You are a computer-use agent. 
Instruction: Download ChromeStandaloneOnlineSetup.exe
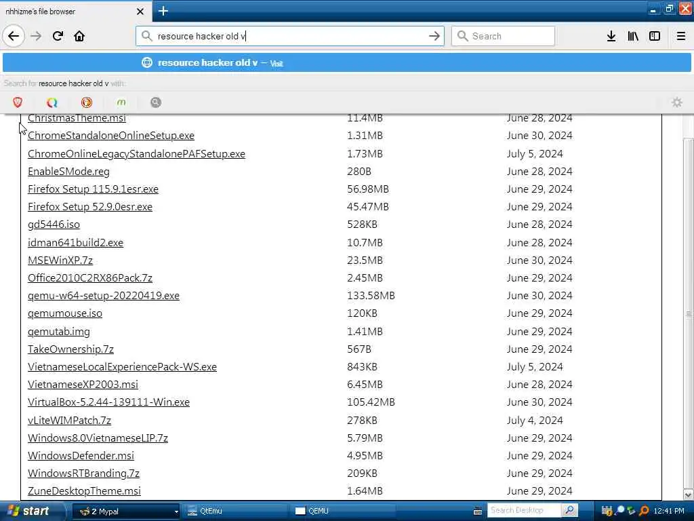click(x=110, y=136)
